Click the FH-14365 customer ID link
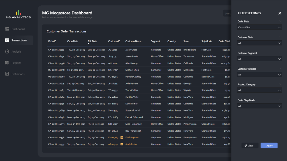Image resolution: width=287 pixels, height=161 pixels. tap(113, 137)
